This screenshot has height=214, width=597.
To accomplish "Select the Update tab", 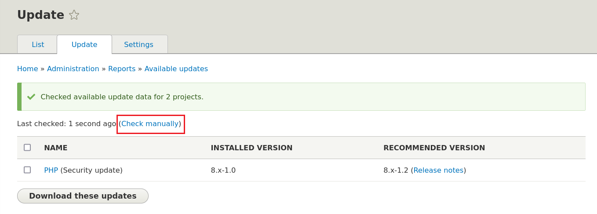I will [84, 44].
